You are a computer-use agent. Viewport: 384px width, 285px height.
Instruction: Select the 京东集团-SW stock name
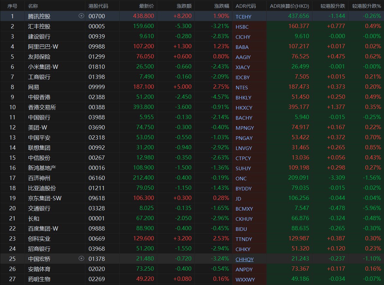tap(44, 198)
